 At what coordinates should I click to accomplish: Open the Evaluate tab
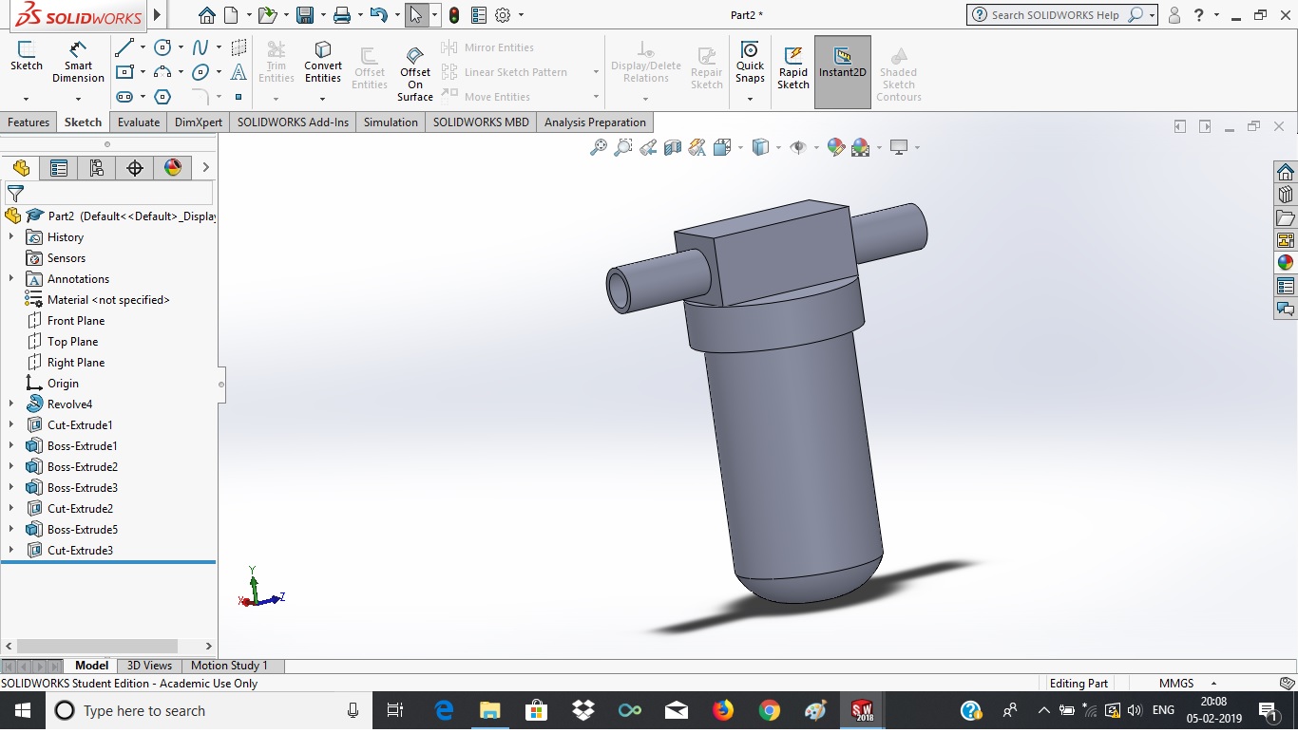point(139,122)
